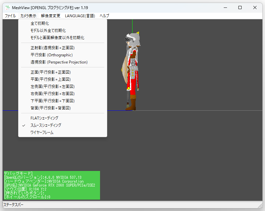Screen dimensions: 265x211
Task: Enable ワイヤーフレーム display
Action: [x=63, y=133]
